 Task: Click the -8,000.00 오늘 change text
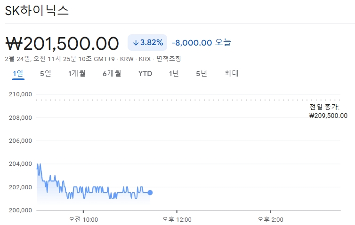point(202,42)
